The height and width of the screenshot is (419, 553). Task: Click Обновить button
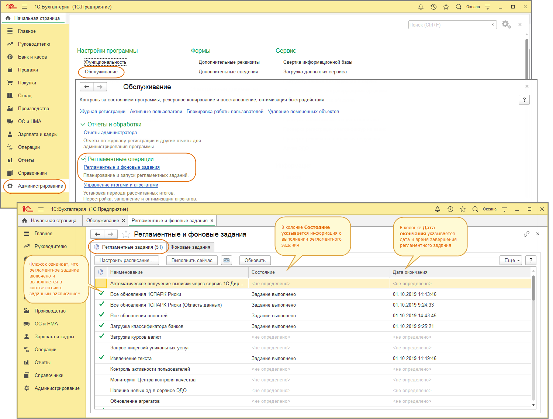click(255, 260)
